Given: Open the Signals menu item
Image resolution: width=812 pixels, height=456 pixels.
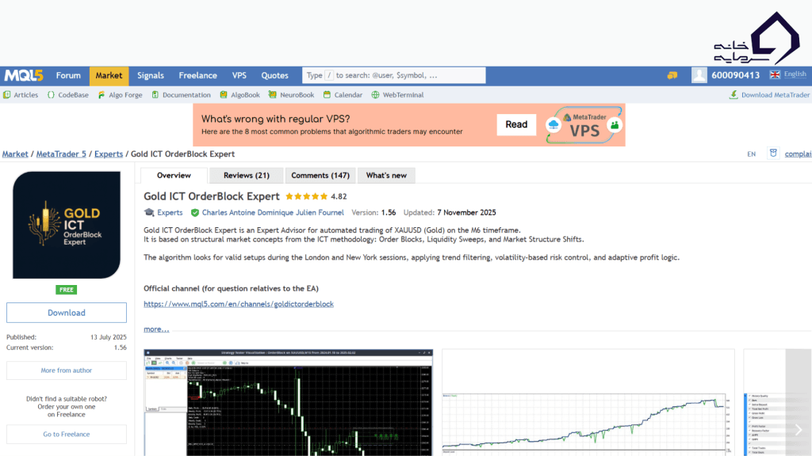Looking at the screenshot, I should [150, 75].
